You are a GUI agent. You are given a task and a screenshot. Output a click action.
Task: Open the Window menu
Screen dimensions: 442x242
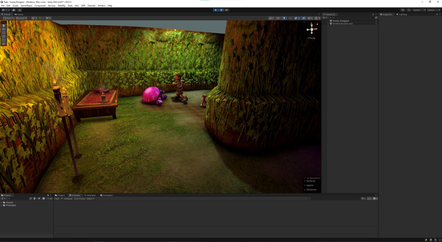click(x=101, y=6)
